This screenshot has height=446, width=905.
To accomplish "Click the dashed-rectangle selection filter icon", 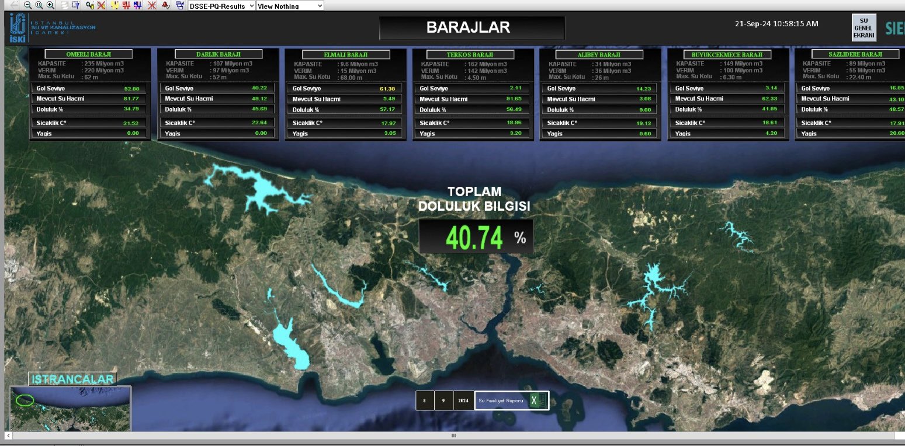I will (76, 5).
